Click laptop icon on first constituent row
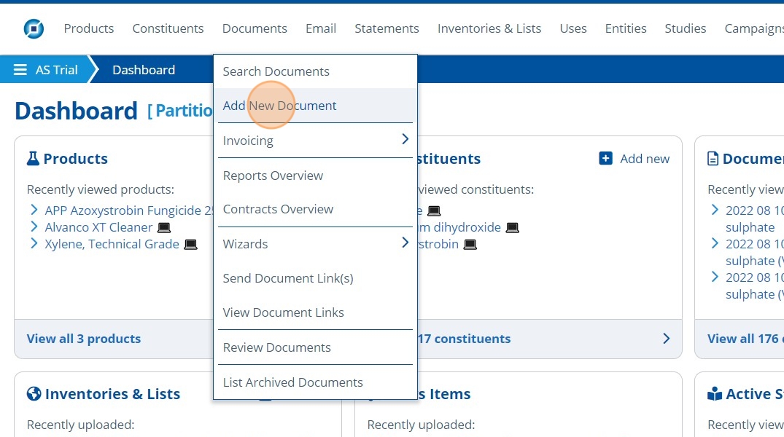 (434, 210)
